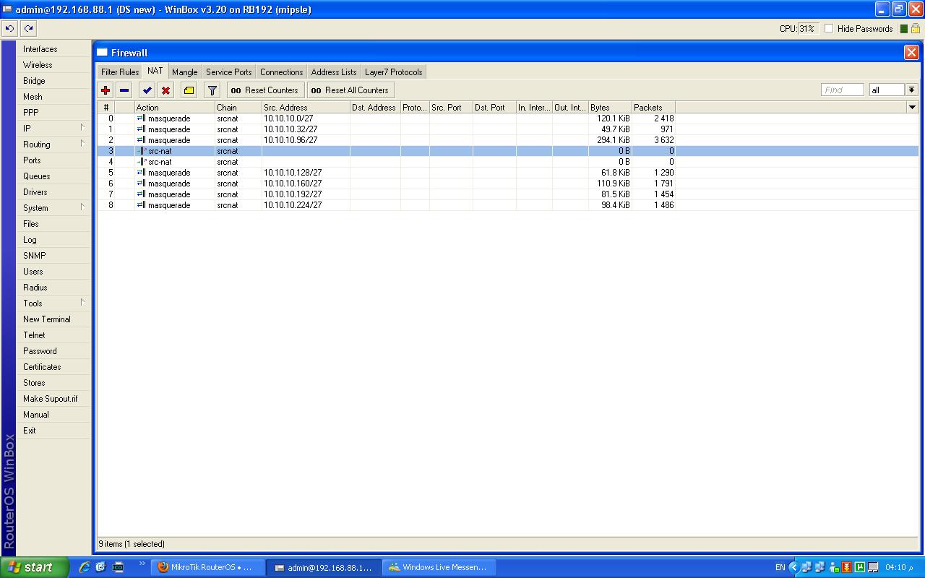This screenshot has width=925, height=578.
Task: Open the Service Ports tab
Action: (229, 72)
